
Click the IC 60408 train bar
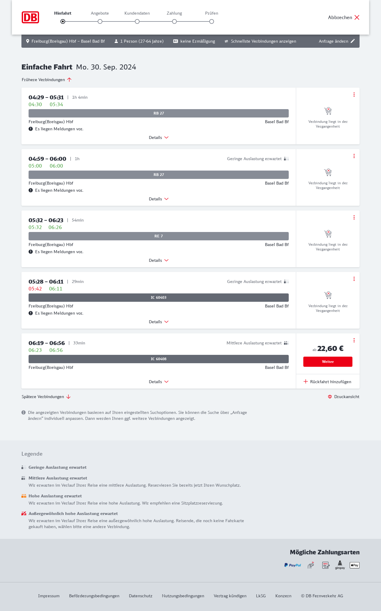(x=159, y=359)
